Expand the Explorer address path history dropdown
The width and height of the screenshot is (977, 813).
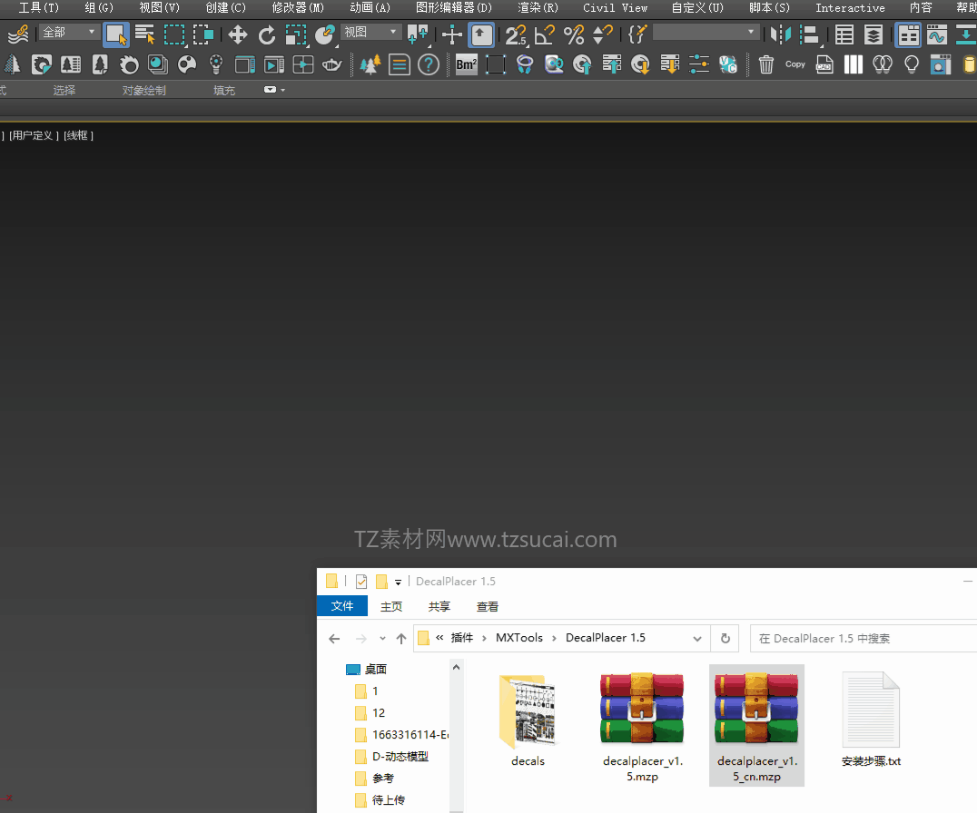coord(697,639)
